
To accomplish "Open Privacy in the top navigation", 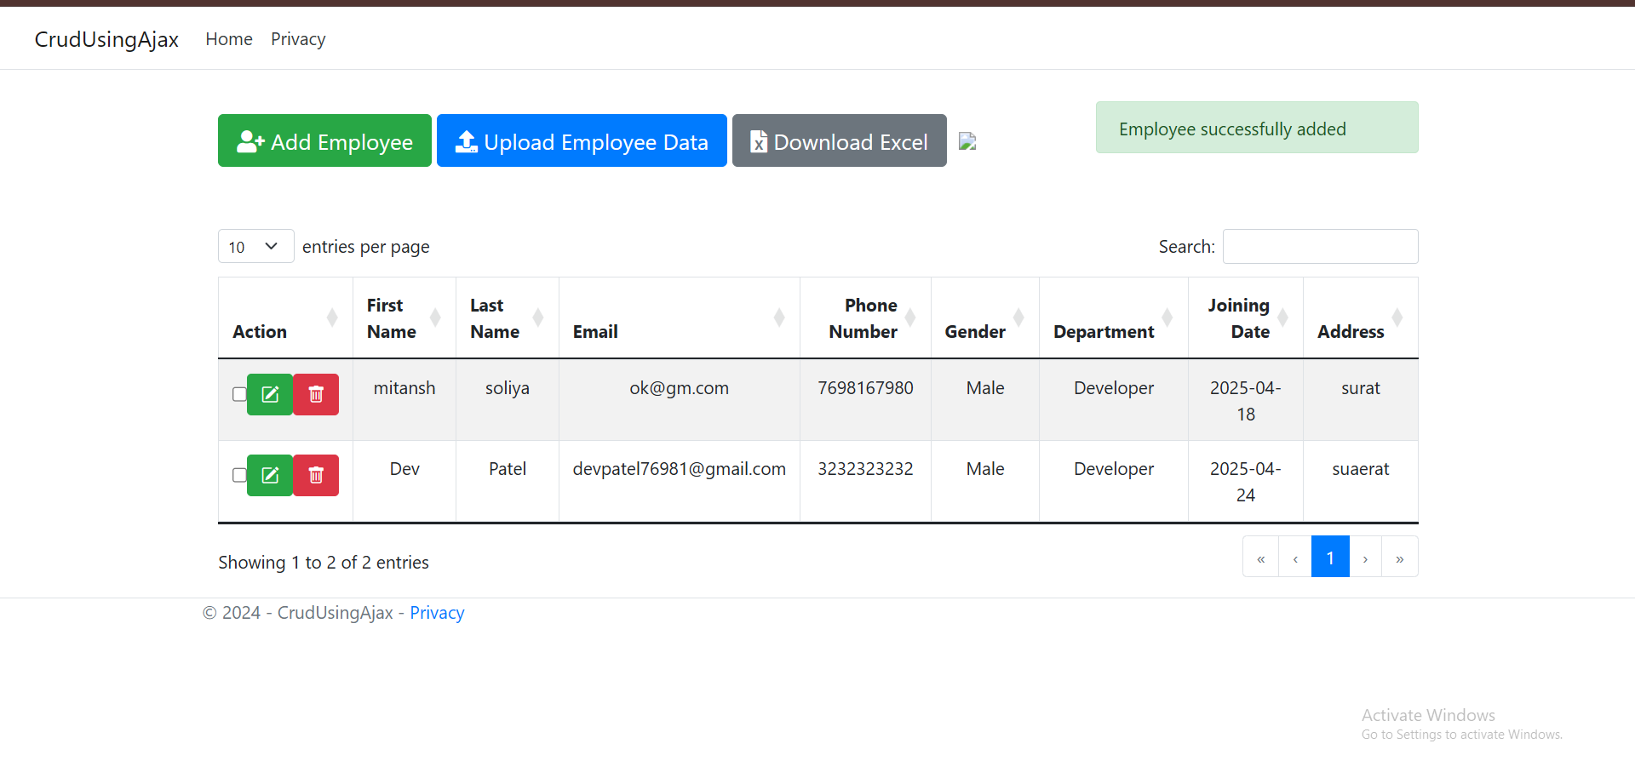I will click(x=298, y=39).
